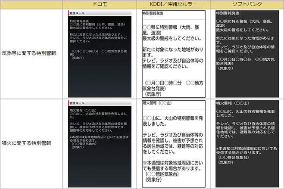The image size is (284, 189).
Task: Click 最大級の警戒をしてください text in SoftBank screen
Action: tap(242, 30)
